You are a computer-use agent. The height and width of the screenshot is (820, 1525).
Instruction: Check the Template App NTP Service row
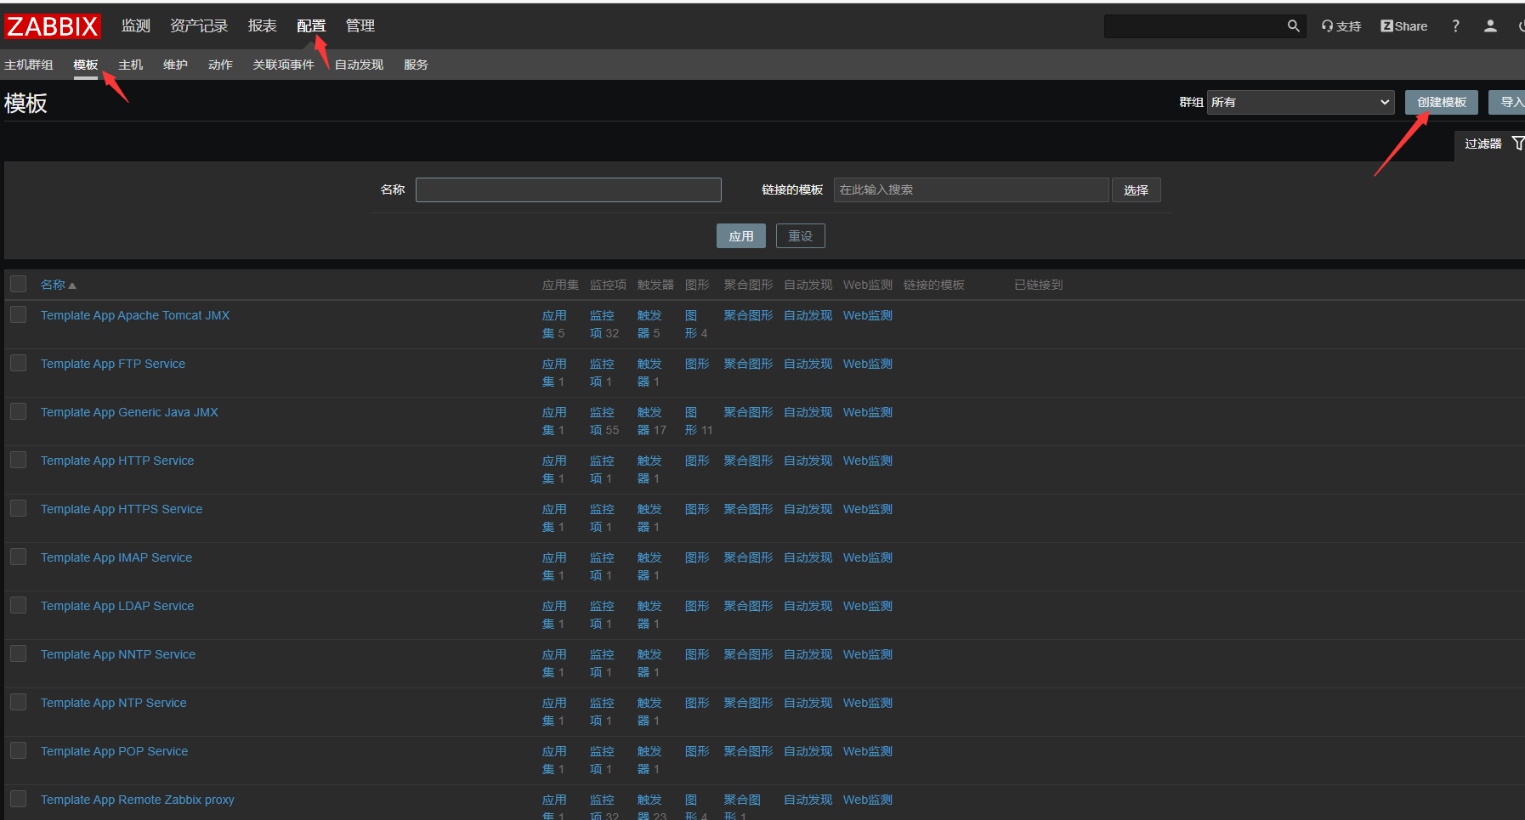[18, 702]
